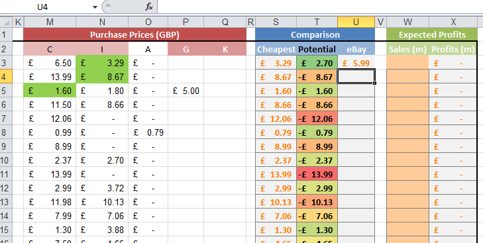Select column W header
Screen dimensions: 483x243
click(x=408, y=22)
